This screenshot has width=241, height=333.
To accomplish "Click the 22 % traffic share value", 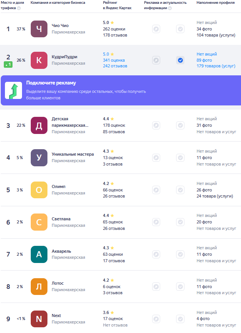I will [x=21, y=125].
